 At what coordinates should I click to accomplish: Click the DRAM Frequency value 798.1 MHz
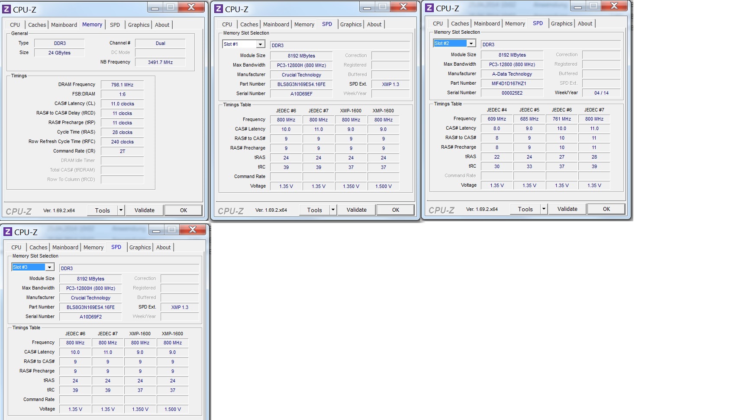[x=122, y=85]
